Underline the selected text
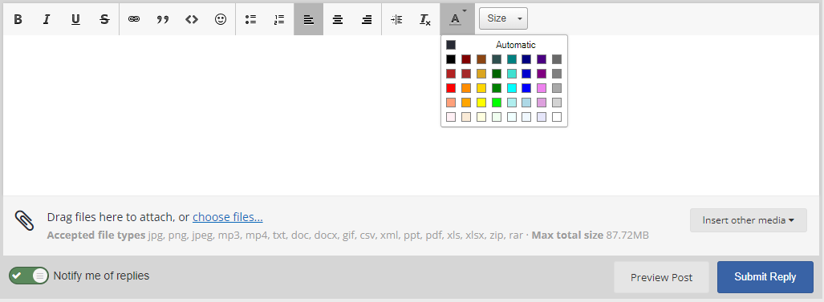 point(75,19)
